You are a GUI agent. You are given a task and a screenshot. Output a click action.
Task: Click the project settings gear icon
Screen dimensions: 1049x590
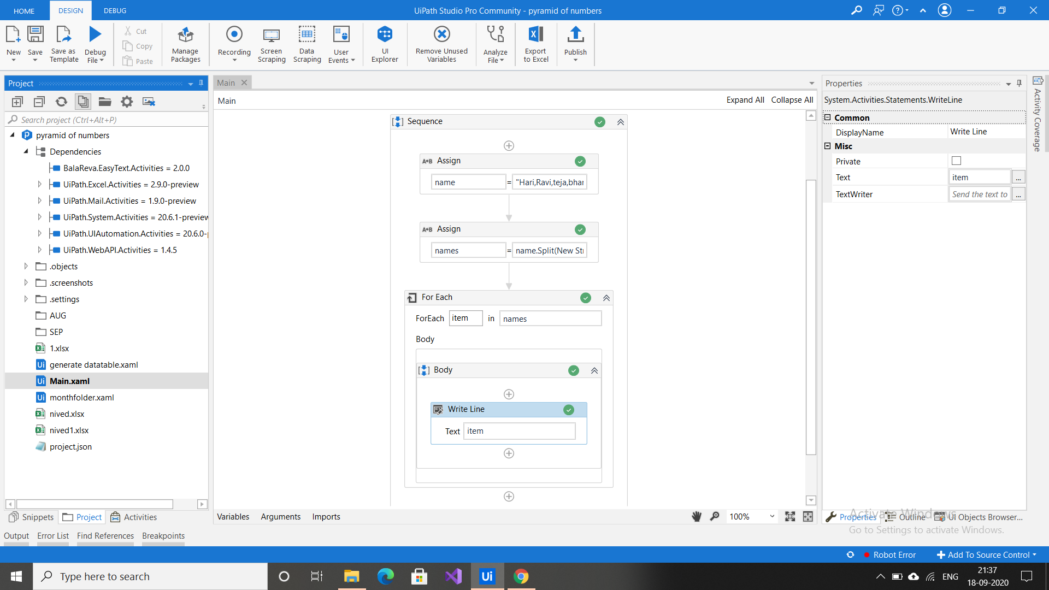point(127,102)
